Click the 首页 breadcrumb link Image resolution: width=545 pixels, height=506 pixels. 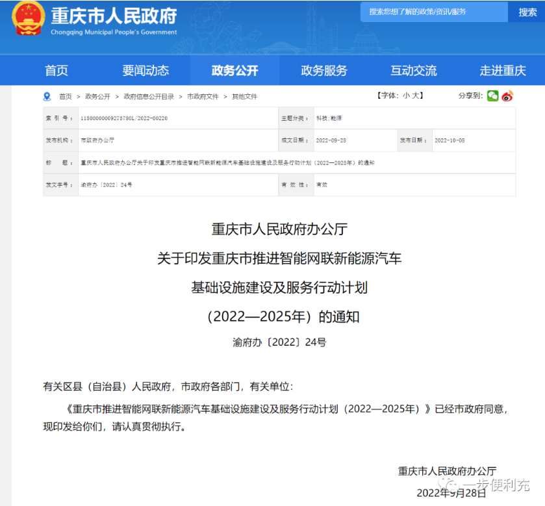click(66, 96)
